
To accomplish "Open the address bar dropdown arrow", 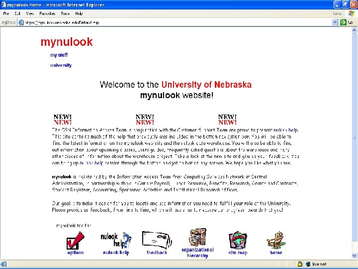I will (335, 22).
